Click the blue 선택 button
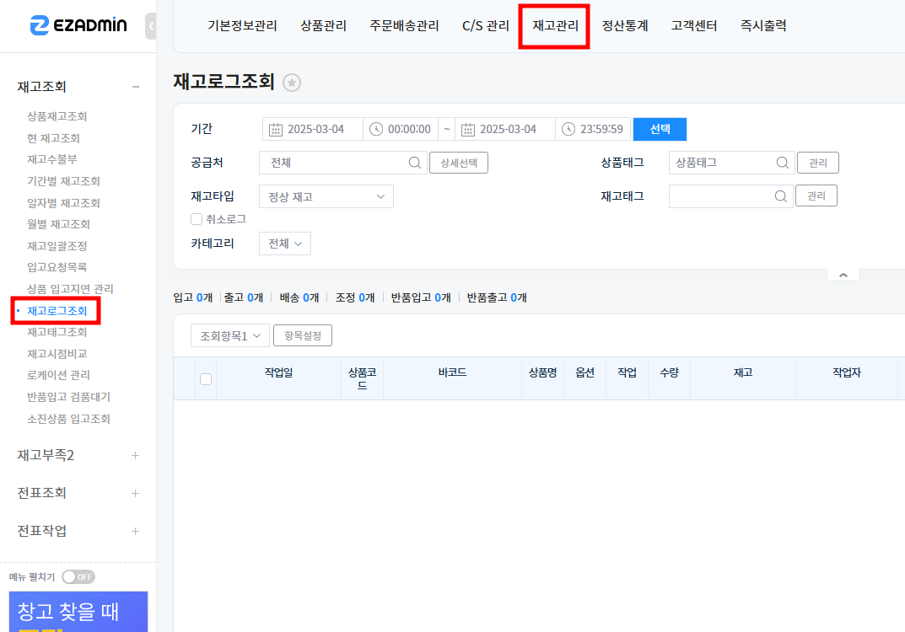 (660, 129)
